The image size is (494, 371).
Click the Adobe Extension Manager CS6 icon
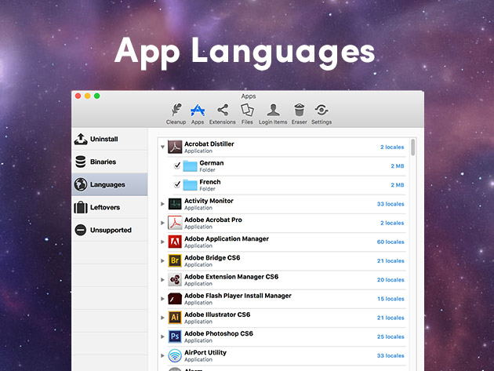pyautogui.click(x=175, y=279)
